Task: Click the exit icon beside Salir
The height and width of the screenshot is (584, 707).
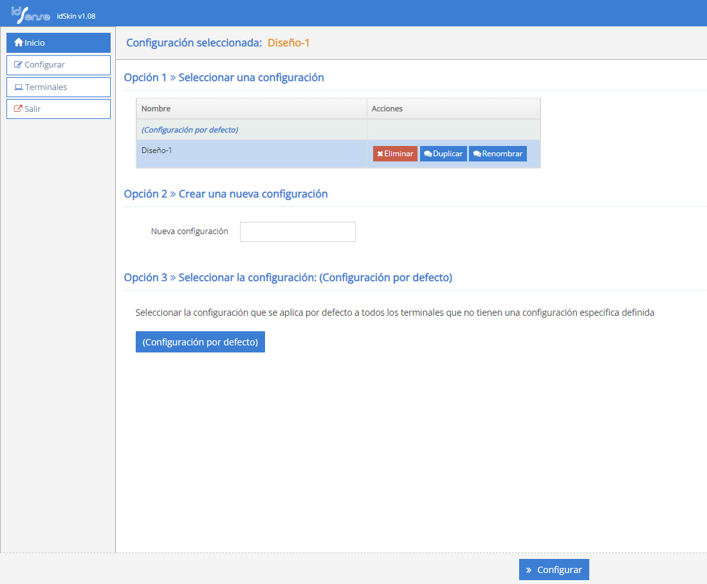Action: pyautogui.click(x=18, y=109)
